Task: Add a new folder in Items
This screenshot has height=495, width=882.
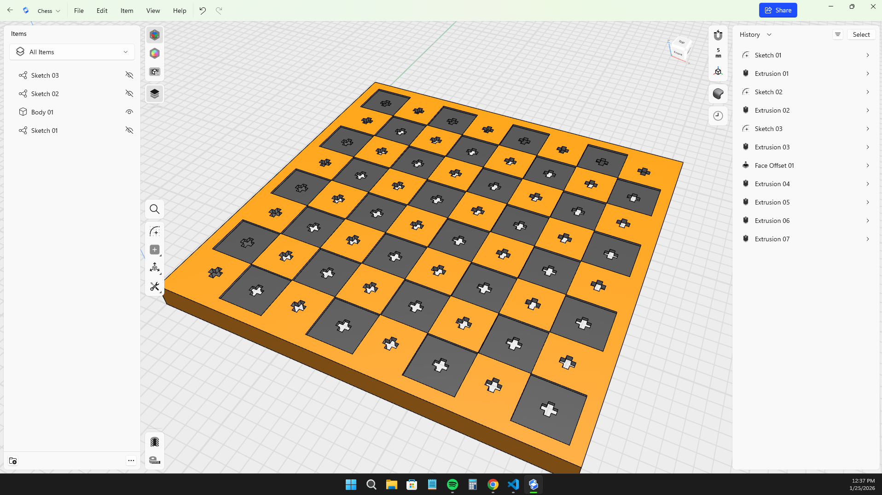Action: coord(13,461)
